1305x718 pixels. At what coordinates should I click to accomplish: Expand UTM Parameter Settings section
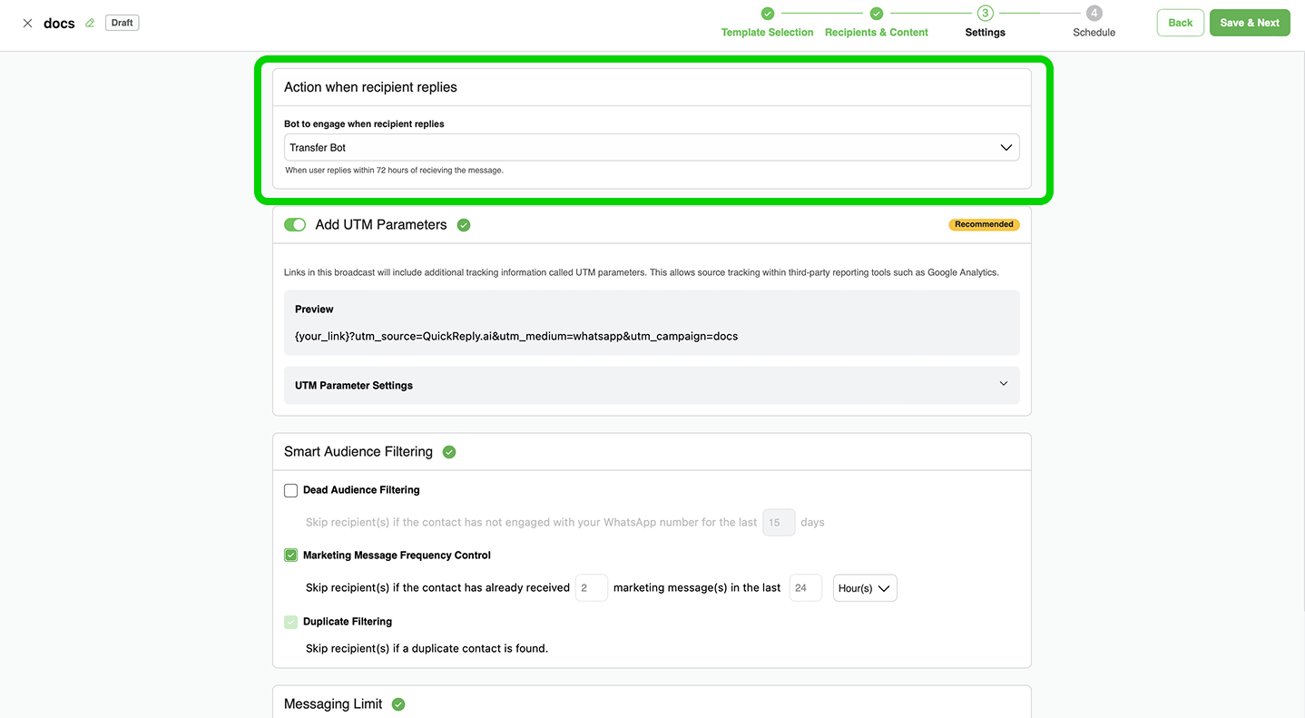point(651,385)
